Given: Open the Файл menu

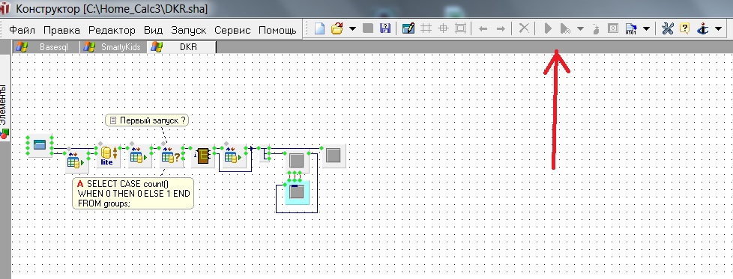Looking at the screenshot, I should point(22,31).
